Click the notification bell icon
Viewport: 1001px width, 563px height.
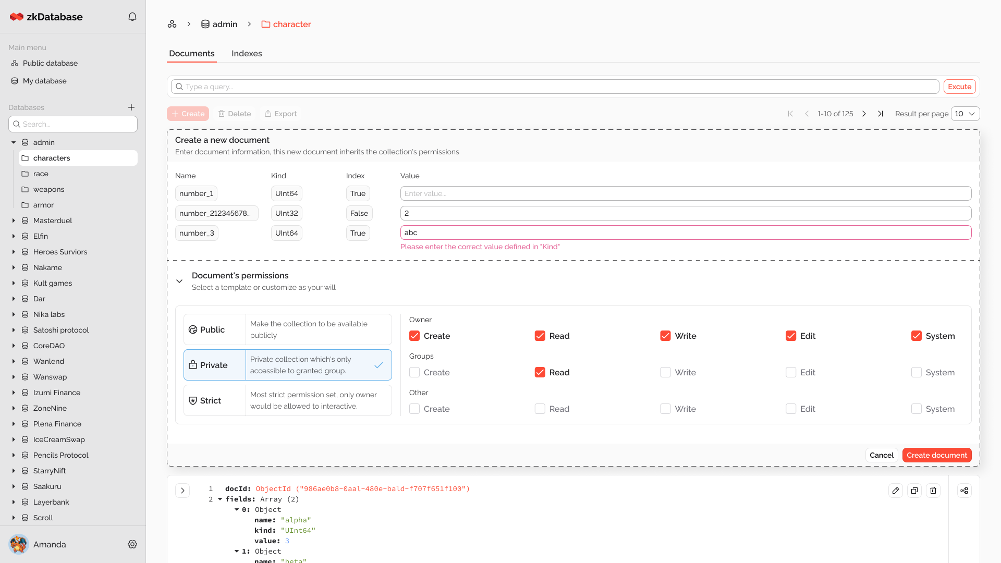point(132,17)
